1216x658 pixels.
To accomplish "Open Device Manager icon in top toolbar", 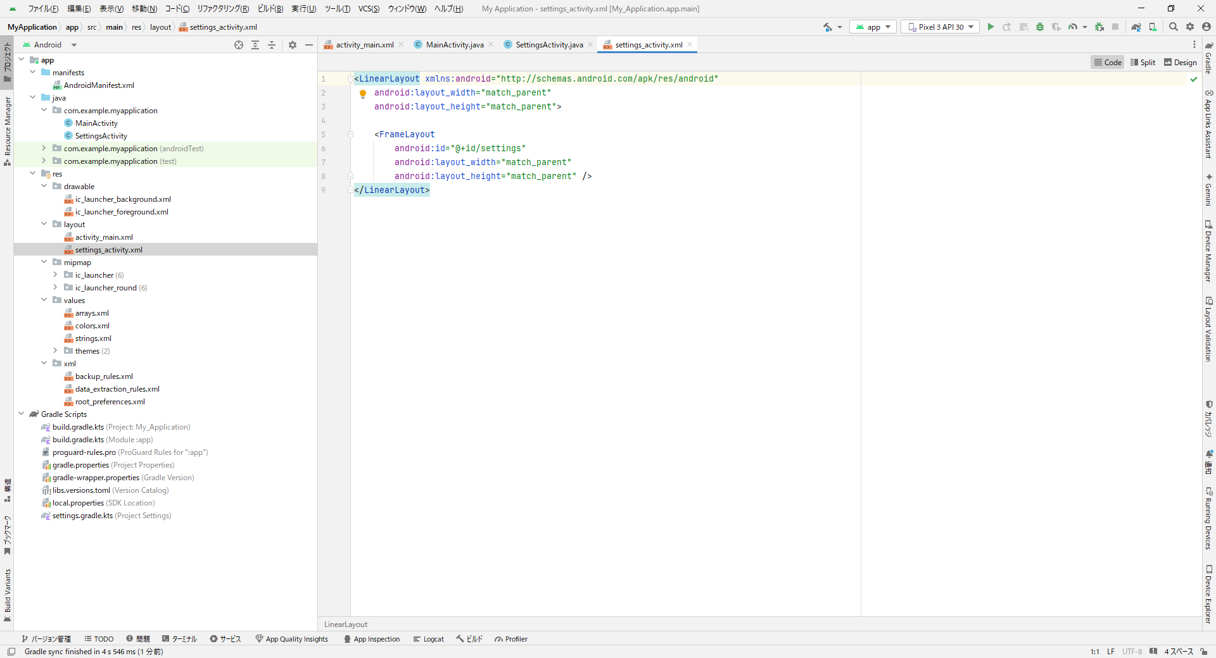I will (x=1153, y=27).
